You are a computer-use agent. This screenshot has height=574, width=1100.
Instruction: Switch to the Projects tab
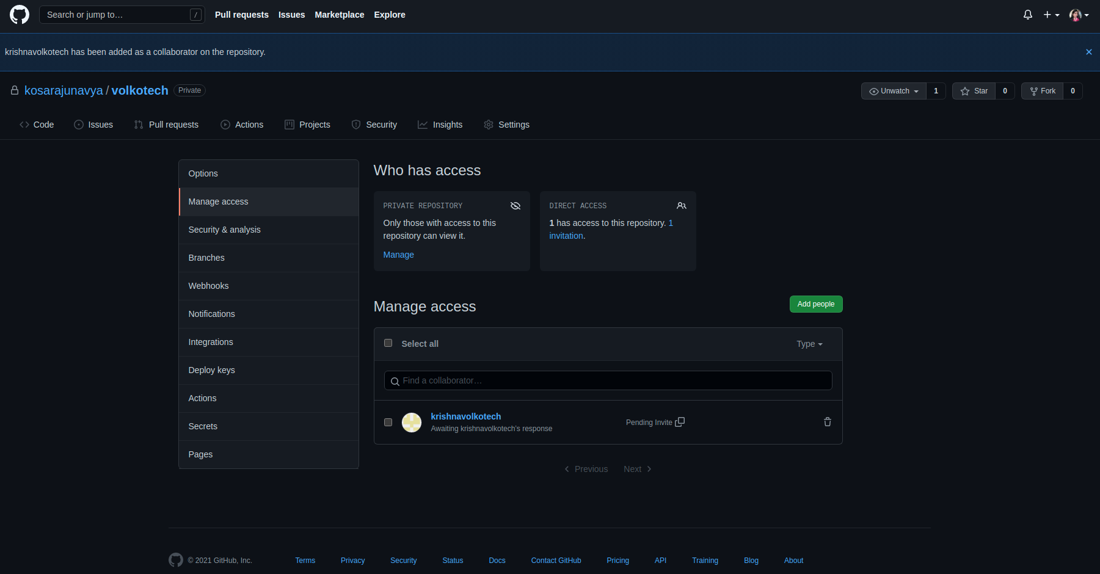(x=307, y=125)
